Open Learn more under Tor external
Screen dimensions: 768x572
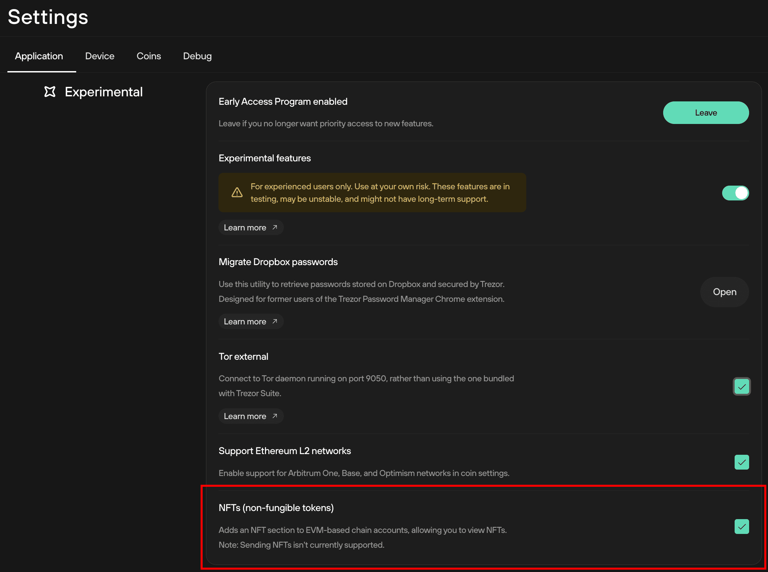[x=251, y=416]
